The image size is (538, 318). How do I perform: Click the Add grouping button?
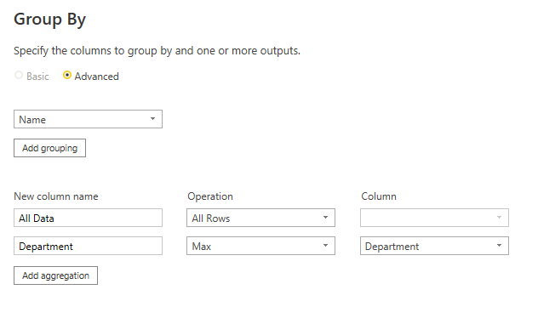coord(49,148)
